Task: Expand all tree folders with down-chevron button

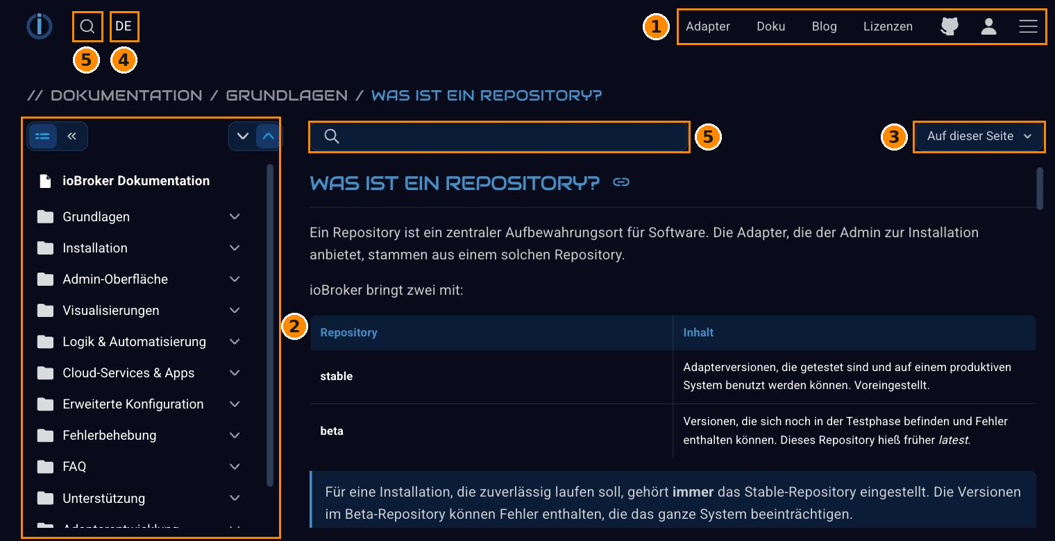Action: pos(243,136)
